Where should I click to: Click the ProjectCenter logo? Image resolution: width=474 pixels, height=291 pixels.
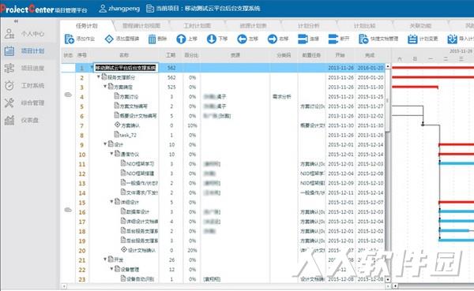(x=43, y=9)
